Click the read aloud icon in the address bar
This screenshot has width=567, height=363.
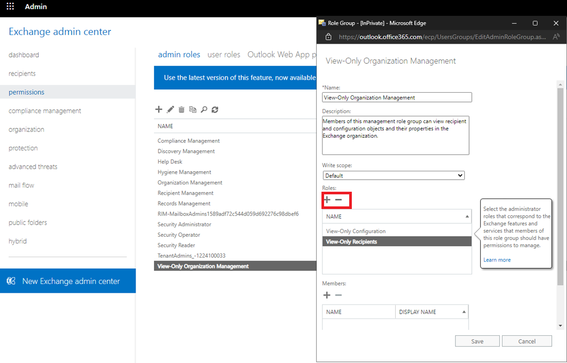click(x=556, y=37)
